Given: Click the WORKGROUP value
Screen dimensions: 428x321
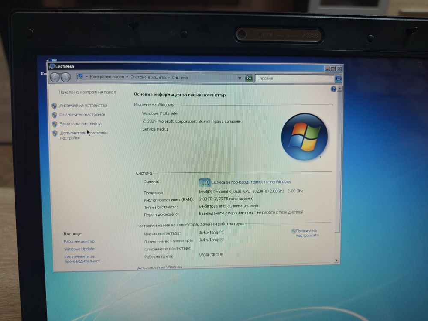Looking at the screenshot, I should point(211,255).
